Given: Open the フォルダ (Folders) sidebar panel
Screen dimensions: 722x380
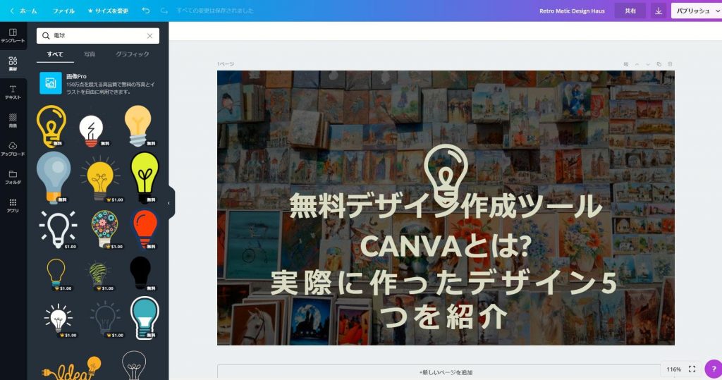Looking at the screenshot, I should (x=13, y=177).
